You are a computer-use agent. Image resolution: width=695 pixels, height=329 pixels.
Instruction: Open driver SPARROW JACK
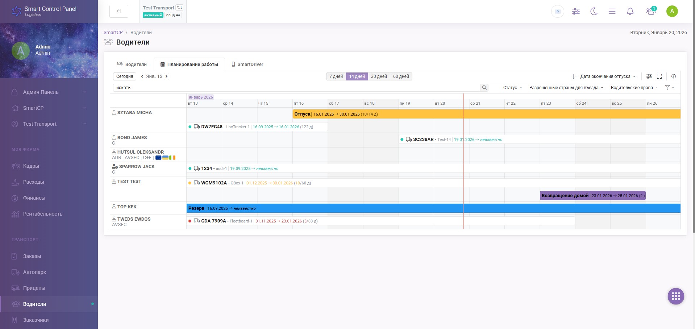[137, 167]
